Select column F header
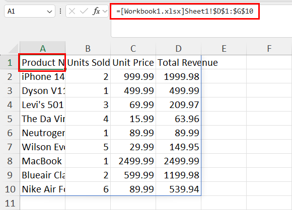The image size is (292, 210). click(x=269, y=49)
